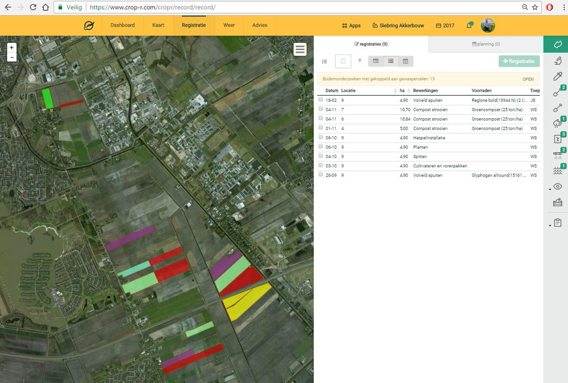Open the user profile avatar

point(488,26)
